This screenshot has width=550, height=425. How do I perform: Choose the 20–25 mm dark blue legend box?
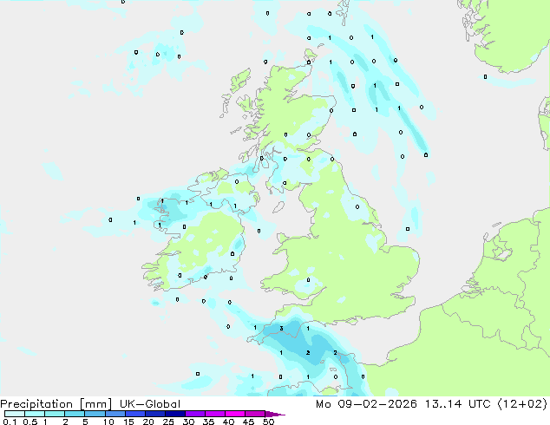(x=155, y=414)
